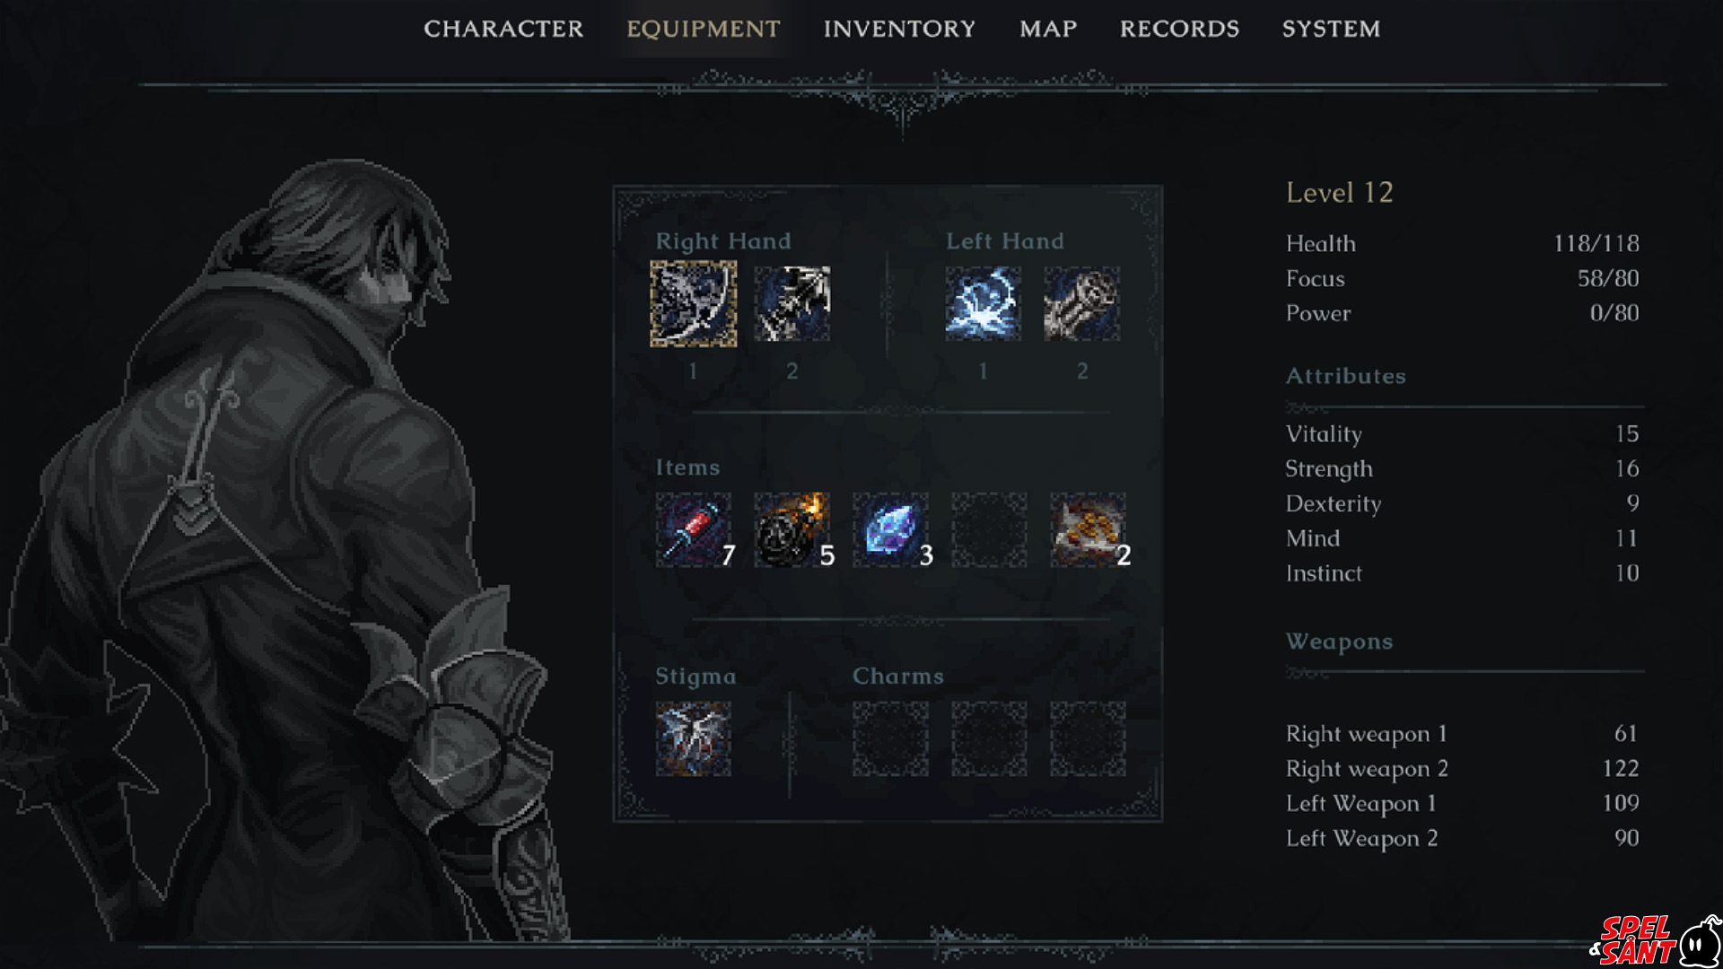Open the equipped Stigma slot icon

tap(693, 738)
